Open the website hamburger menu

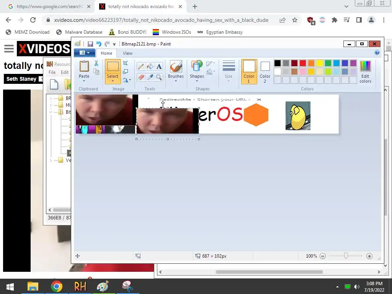click(x=9, y=49)
